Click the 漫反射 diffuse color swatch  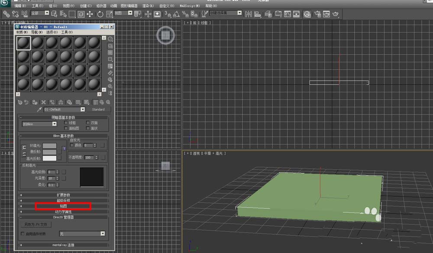(49, 152)
